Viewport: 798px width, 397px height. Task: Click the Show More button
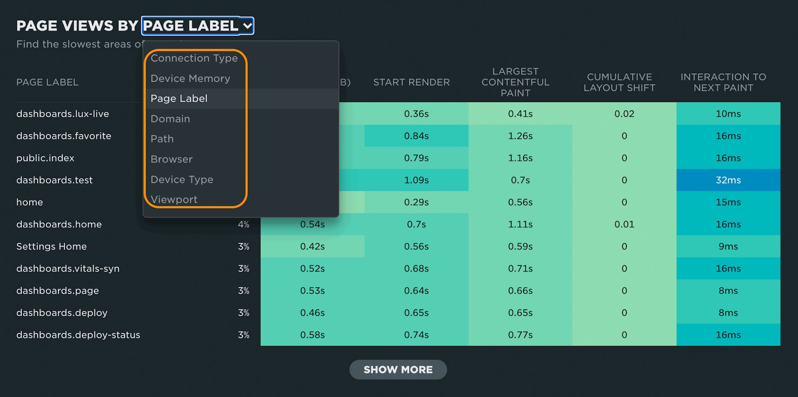pyautogui.click(x=398, y=369)
